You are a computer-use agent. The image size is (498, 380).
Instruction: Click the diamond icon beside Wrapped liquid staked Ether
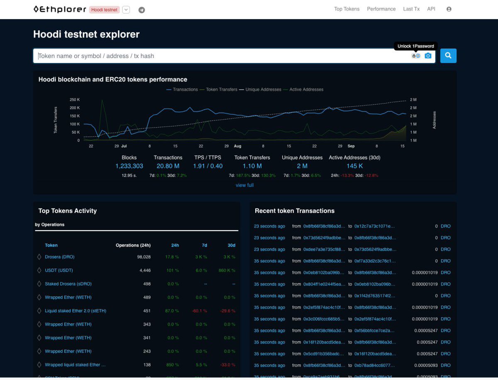point(39,365)
